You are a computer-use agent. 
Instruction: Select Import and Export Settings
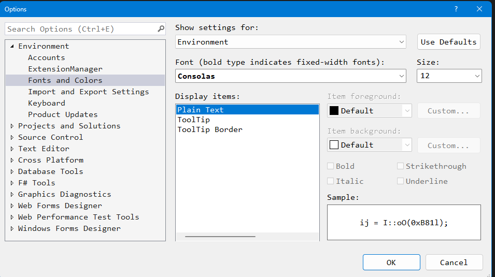(88, 92)
